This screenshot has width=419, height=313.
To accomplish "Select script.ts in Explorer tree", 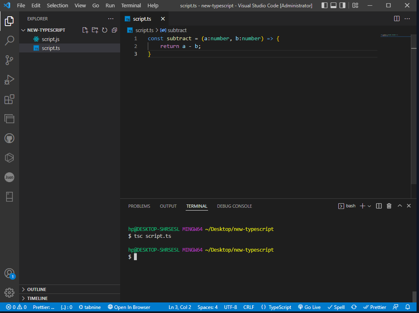I will [x=70, y=48].
